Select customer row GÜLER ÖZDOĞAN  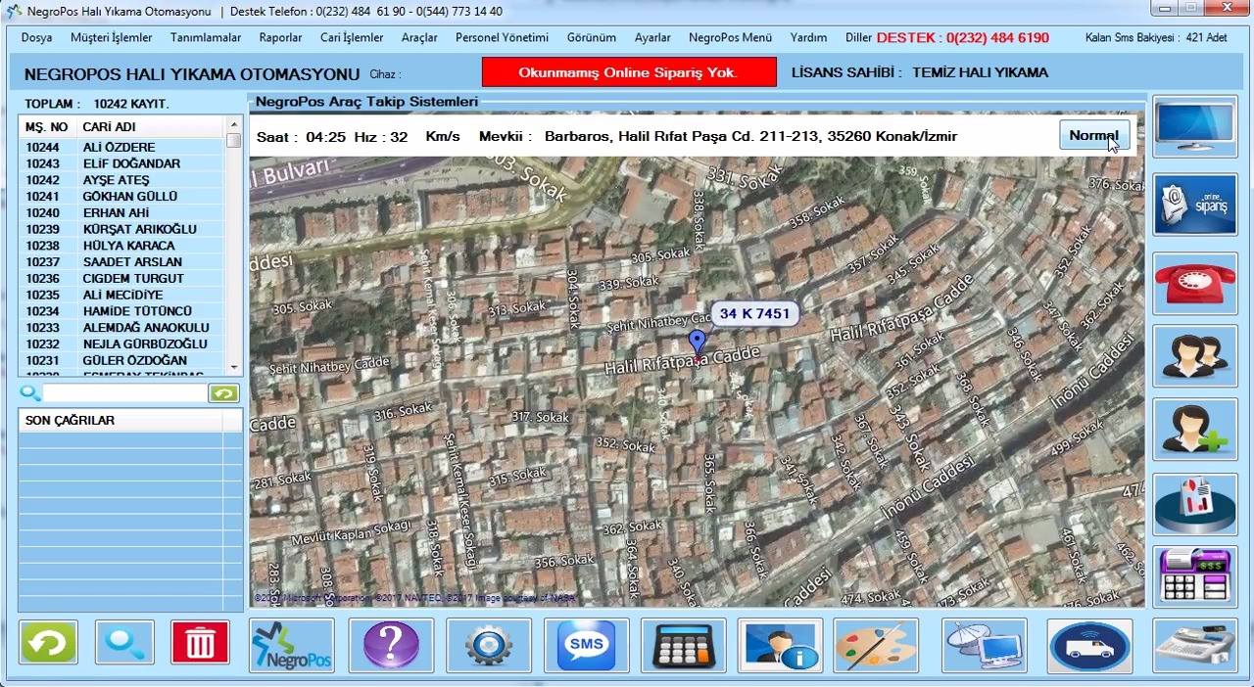[121, 360]
